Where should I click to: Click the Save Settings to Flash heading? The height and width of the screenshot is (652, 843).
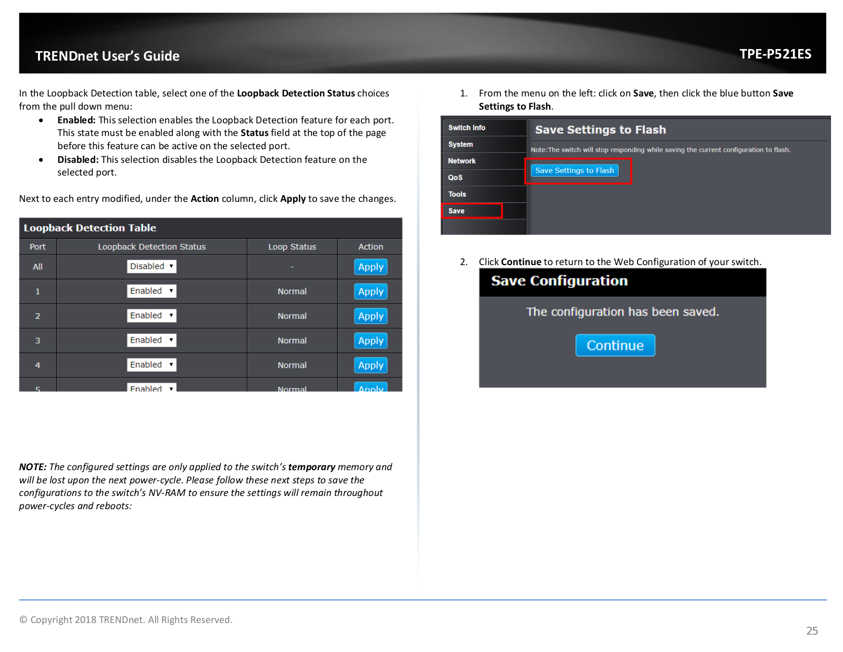(x=601, y=130)
